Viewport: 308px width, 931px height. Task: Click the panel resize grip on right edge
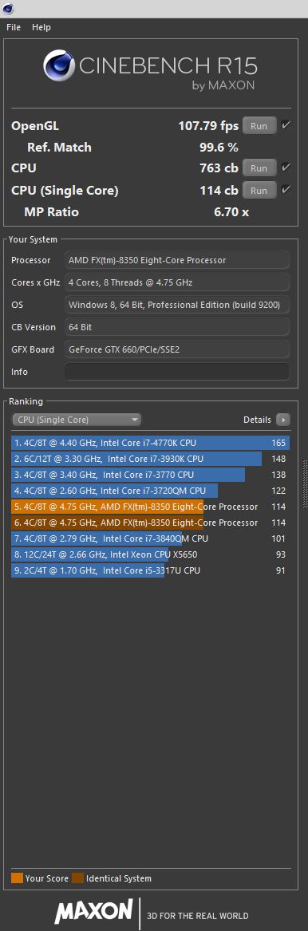click(305, 483)
